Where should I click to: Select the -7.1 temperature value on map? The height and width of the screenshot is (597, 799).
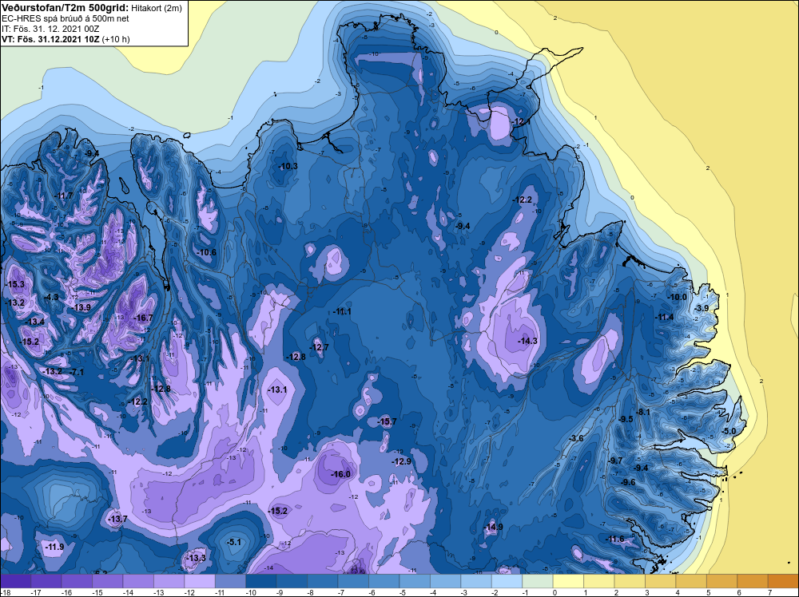[x=76, y=372]
